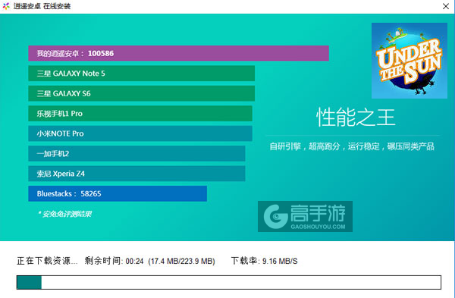Click the 性能之王 heading
Viewport: 455px width, 298px height.
(x=356, y=118)
